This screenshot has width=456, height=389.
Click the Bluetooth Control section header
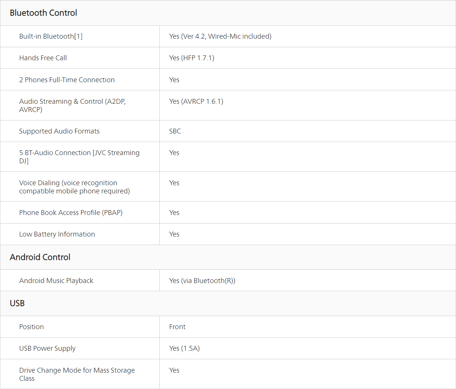(x=43, y=13)
